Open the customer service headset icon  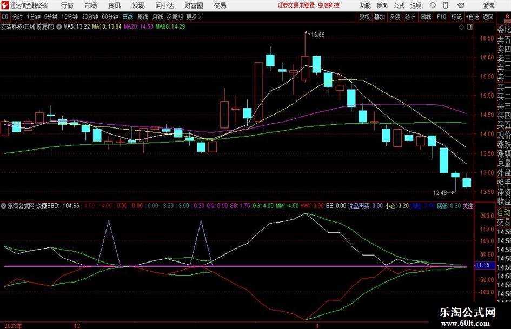tap(433, 5)
